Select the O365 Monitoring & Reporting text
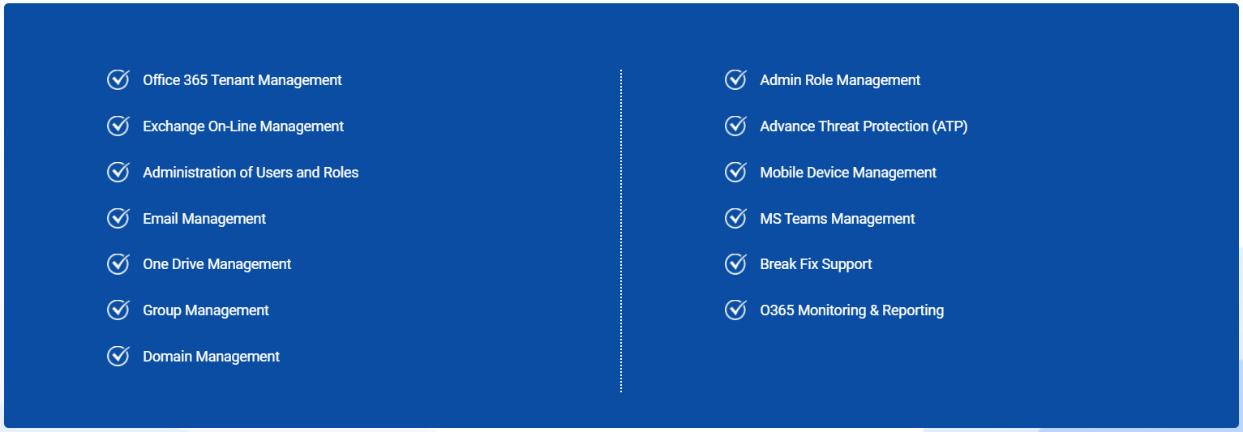The height and width of the screenshot is (432, 1243). [851, 310]
